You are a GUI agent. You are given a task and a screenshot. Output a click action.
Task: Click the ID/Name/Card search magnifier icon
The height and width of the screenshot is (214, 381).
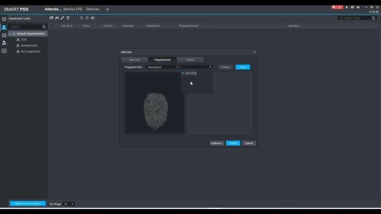click(x=373, y=18)
